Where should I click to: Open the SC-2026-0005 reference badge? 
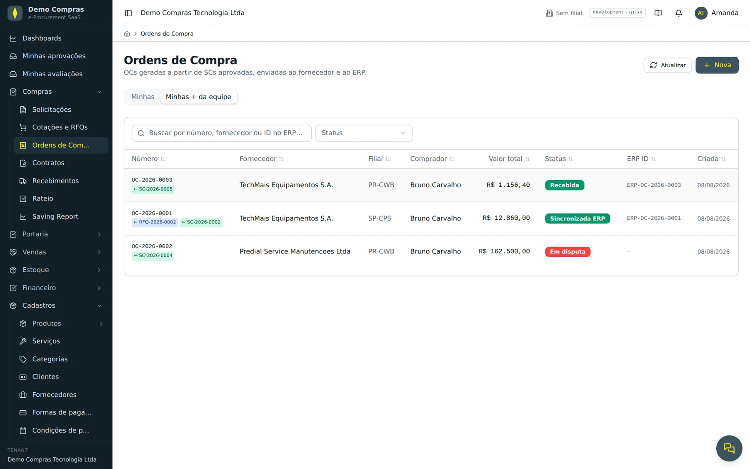[x=153, y=189]
